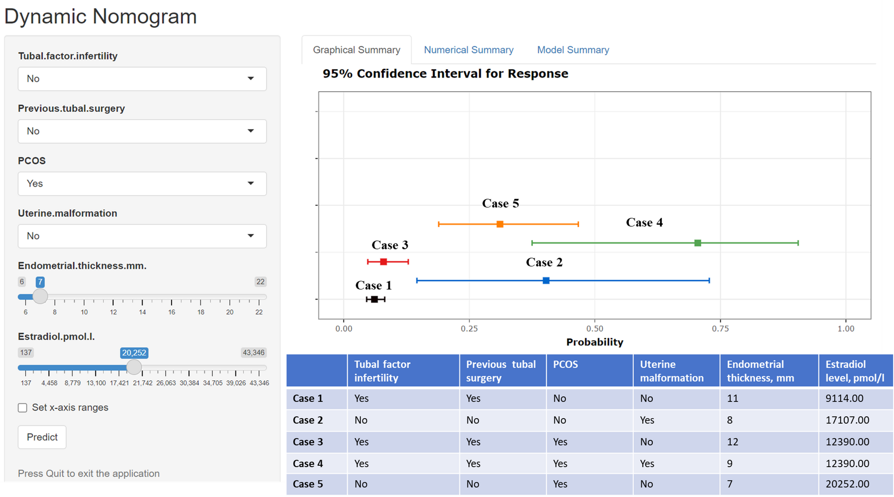Select Graphical Summary tab

click(x=356, y=50)
